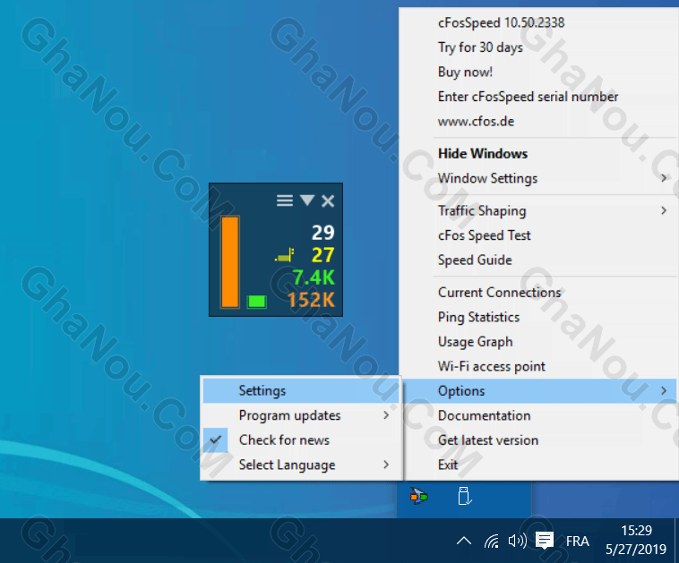The image size is (679, 563).
Task: Open the status window hamburger menu icon
Action: [x=285, y=200]
